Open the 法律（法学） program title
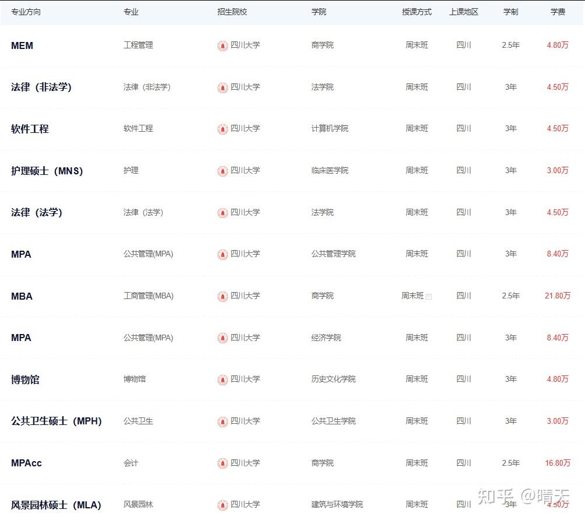 [37, 213]
